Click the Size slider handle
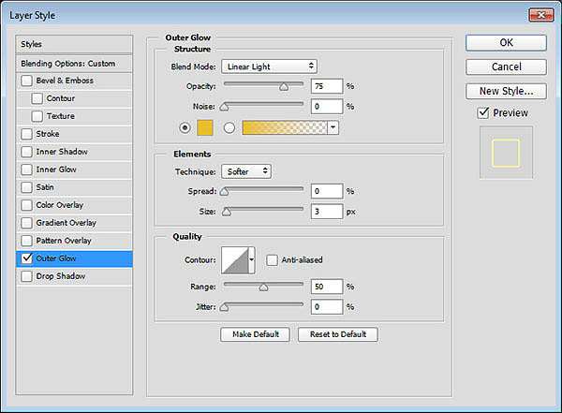The height and width of the screenshot is (413, 562). (x=227, y=212)
